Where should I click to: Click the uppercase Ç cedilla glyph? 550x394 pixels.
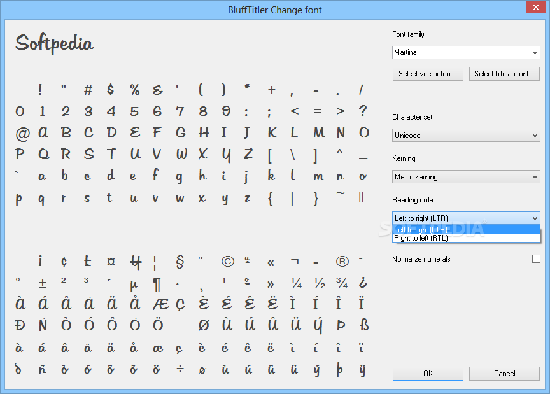tap(180, 306)
